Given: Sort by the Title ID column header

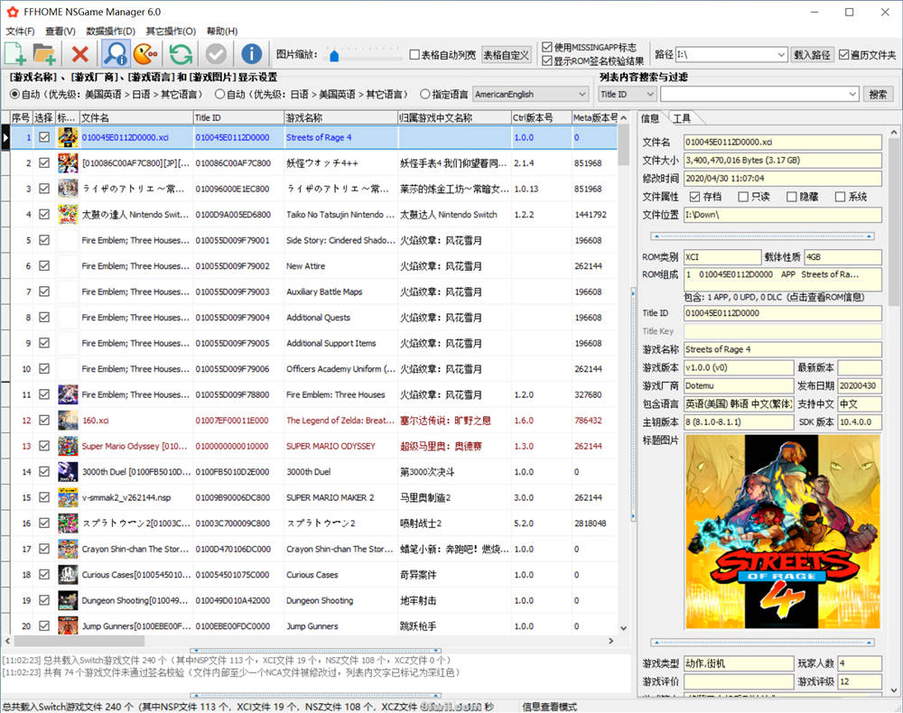Looking at the screenshot, I should [238, 117].
